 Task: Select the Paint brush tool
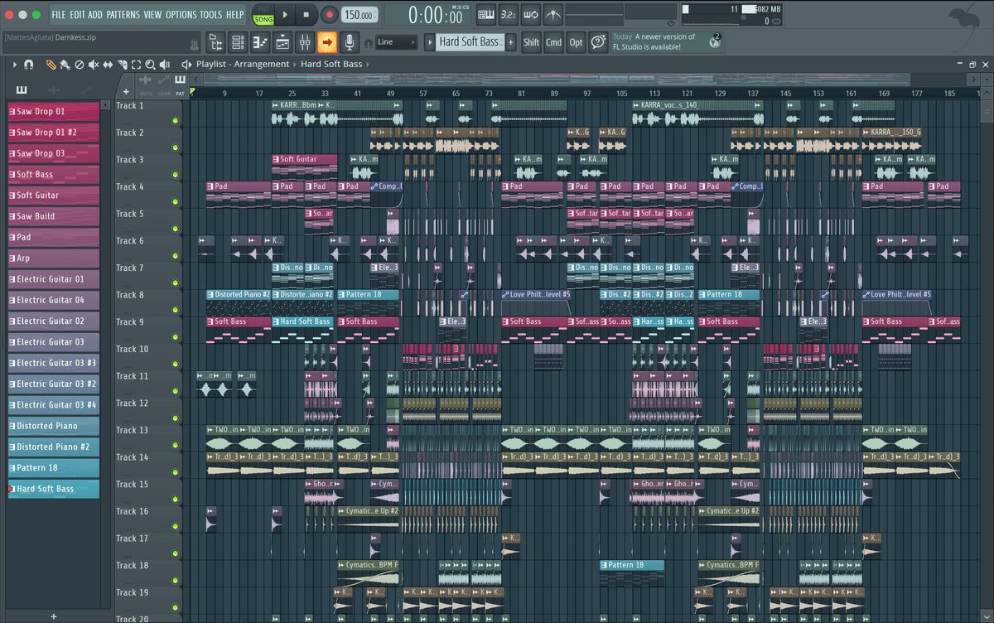[65, 64]
